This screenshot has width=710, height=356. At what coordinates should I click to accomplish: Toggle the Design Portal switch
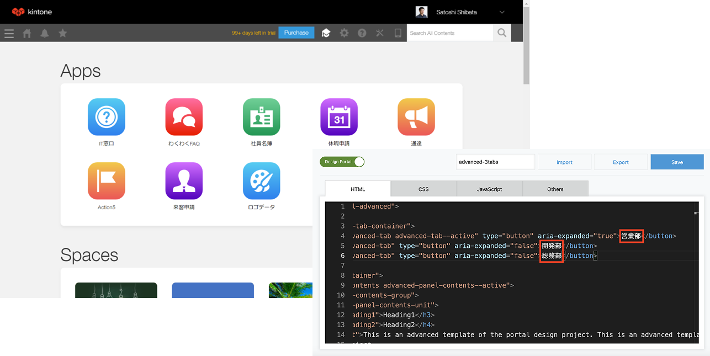coord(342,162)
